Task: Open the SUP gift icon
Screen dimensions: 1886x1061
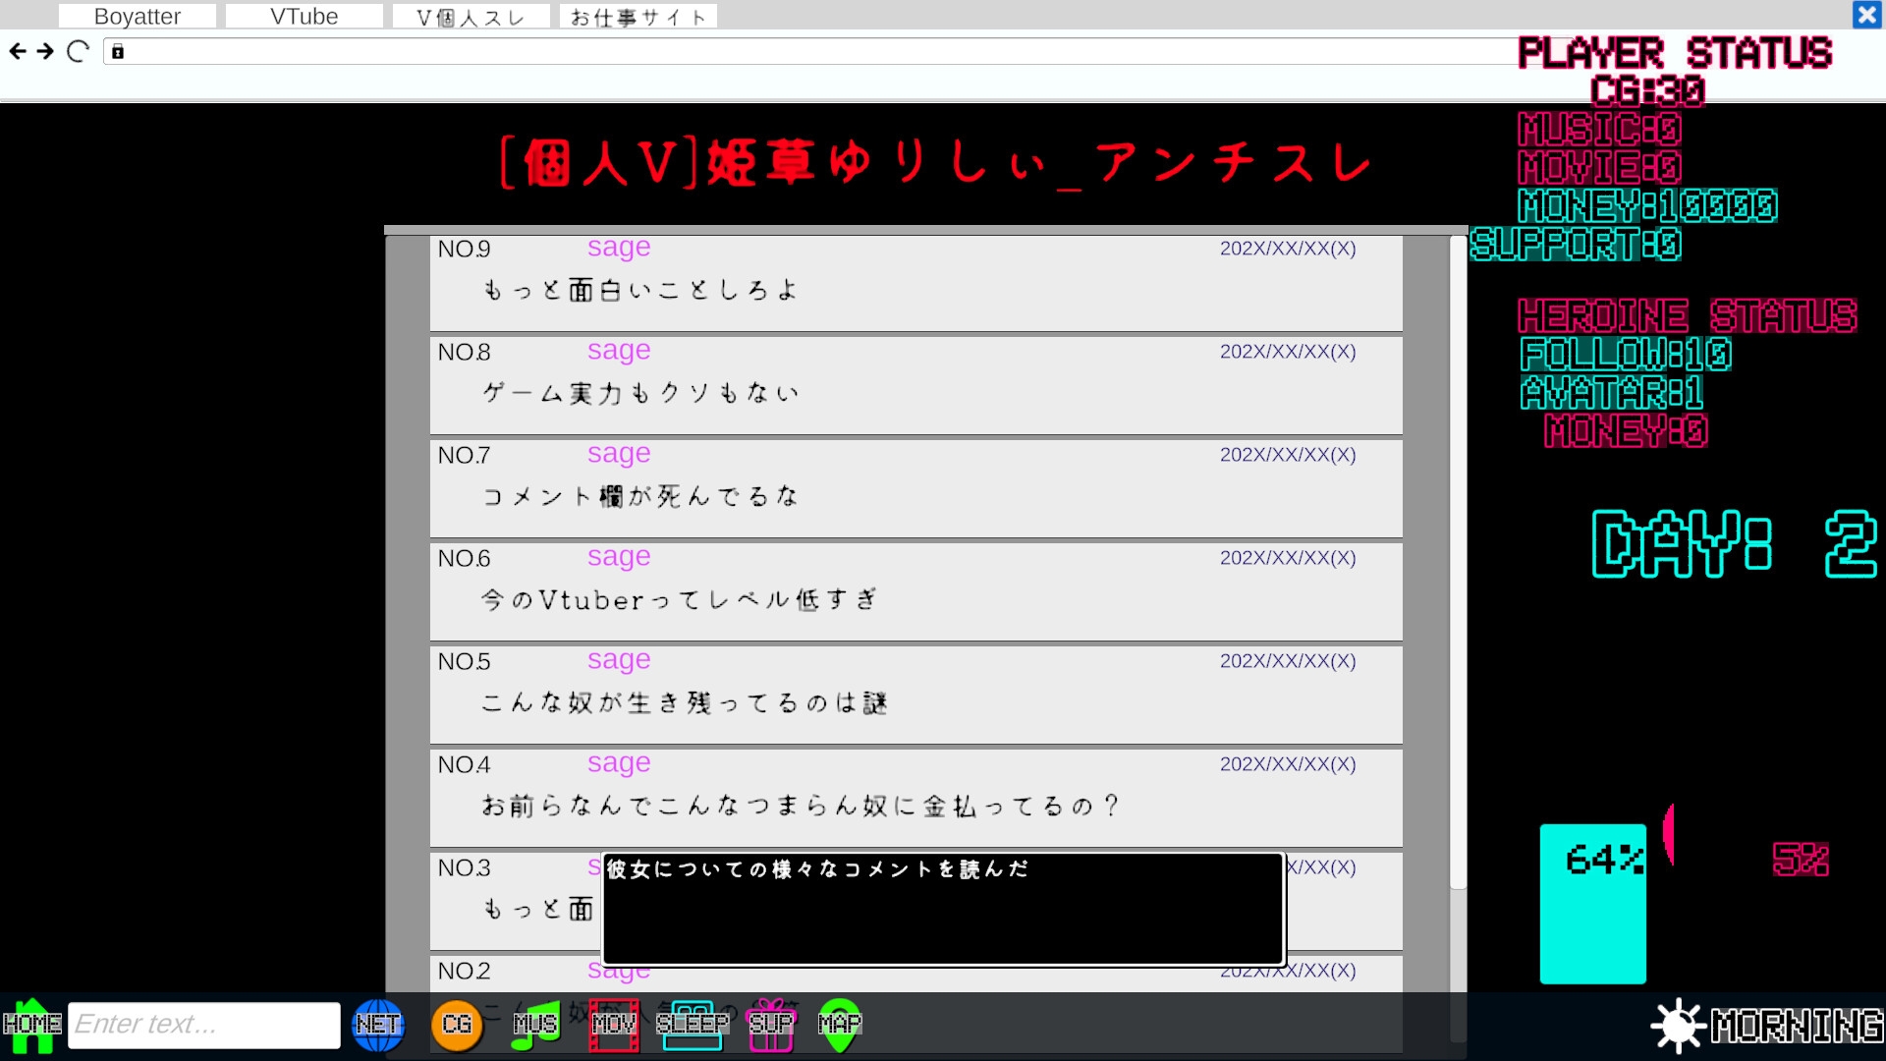Action: (771, 1025)
